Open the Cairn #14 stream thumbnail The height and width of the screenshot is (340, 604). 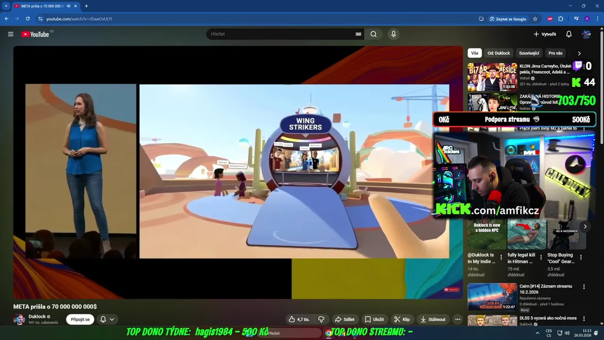(492, 297)
